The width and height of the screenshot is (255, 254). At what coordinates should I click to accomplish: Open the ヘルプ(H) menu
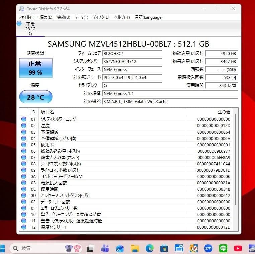(122, 17)
